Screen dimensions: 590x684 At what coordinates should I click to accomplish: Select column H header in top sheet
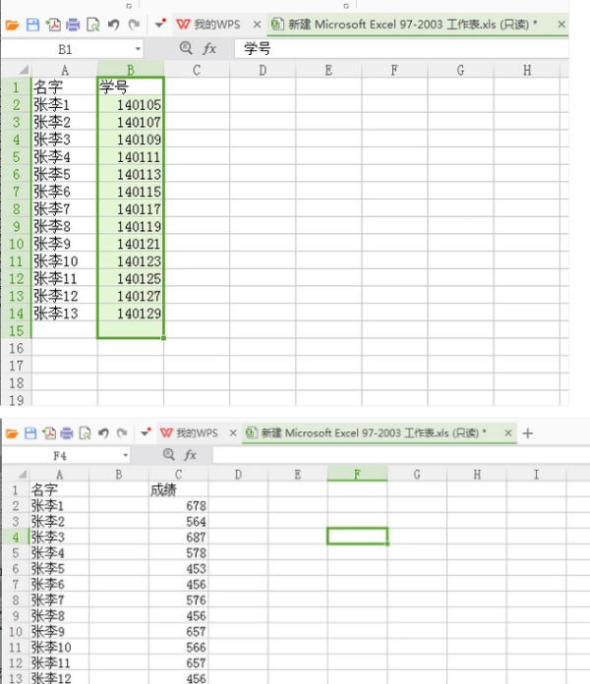click(x=527, y=70)
